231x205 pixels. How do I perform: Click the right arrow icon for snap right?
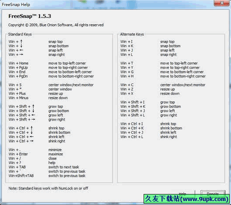22,54
